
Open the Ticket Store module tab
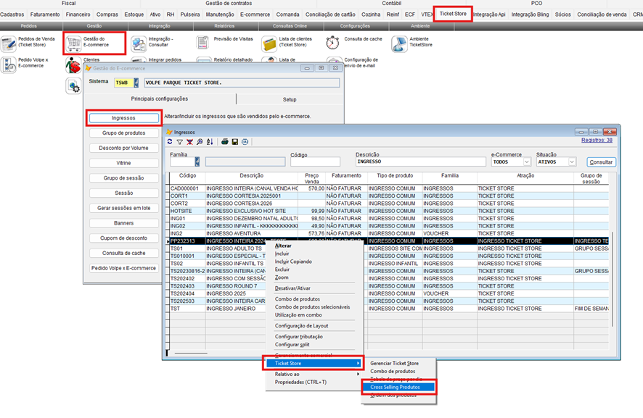[x=453, y=14]
